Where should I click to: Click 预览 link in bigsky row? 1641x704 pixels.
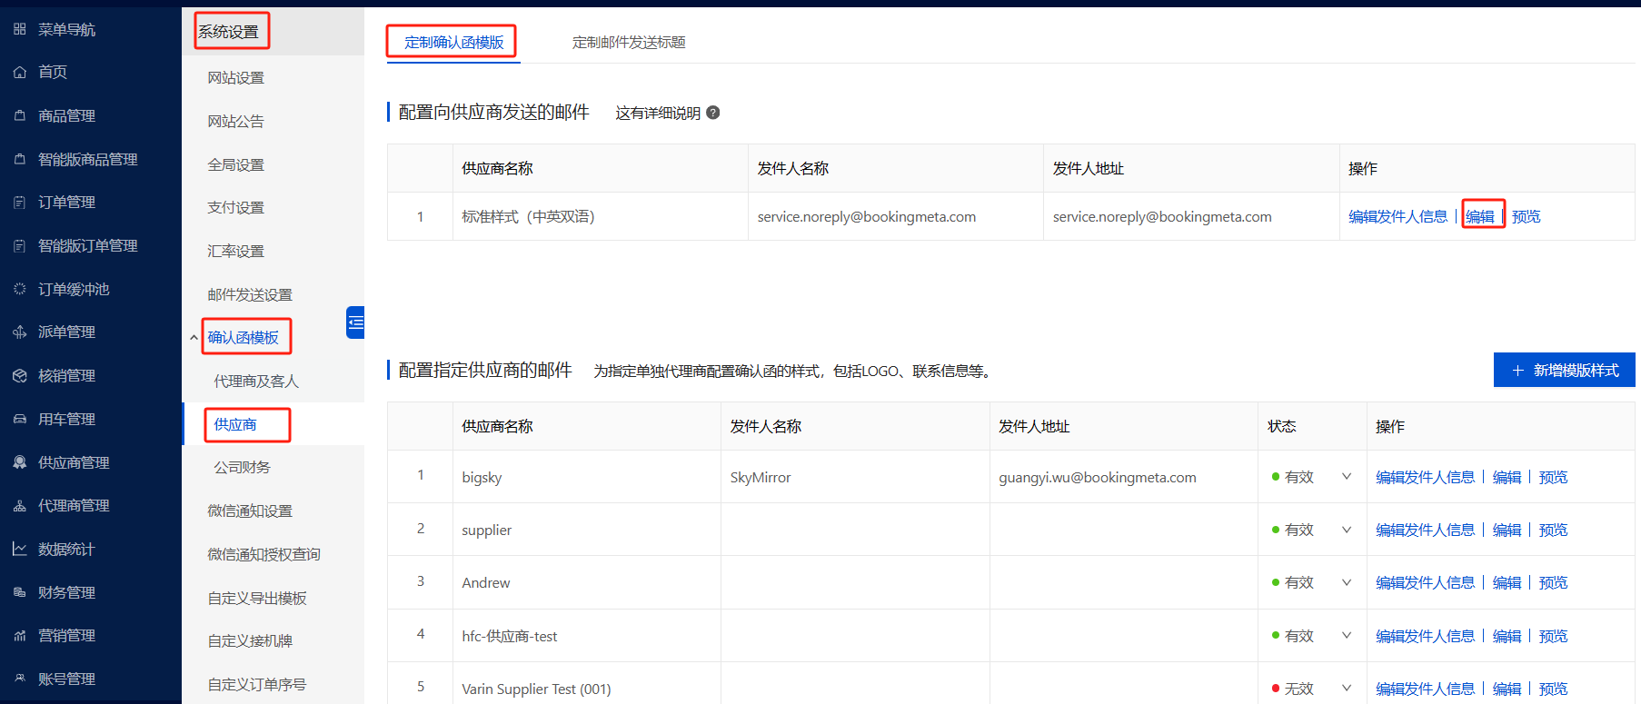click(x=1554, y=477)
